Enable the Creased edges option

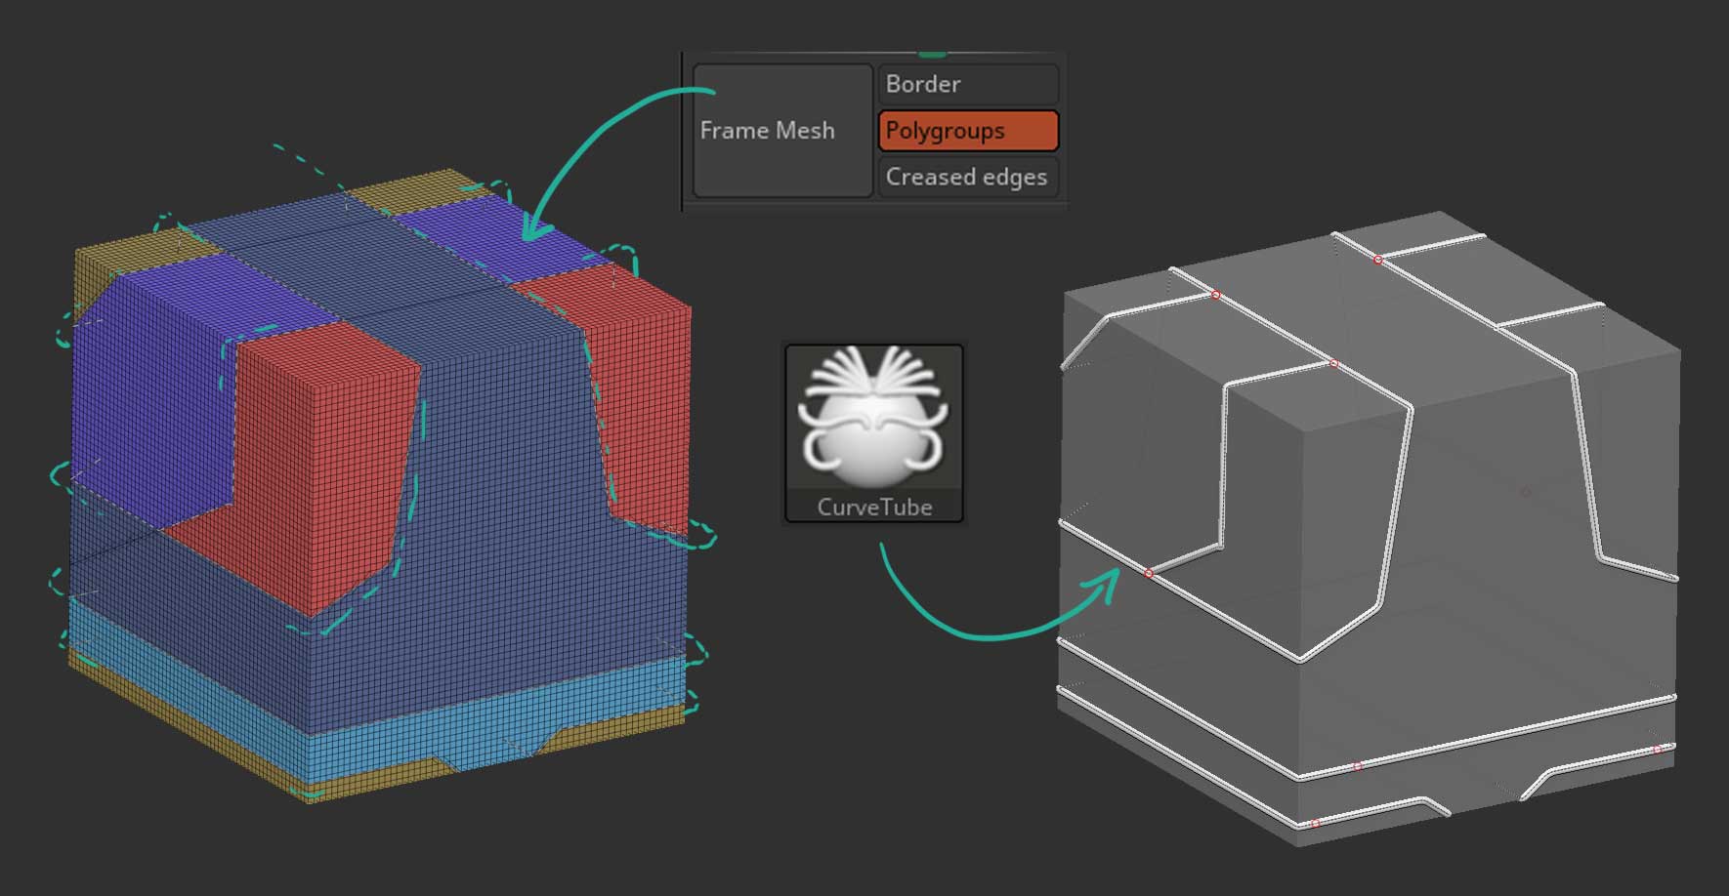click(x=968, y=177)
